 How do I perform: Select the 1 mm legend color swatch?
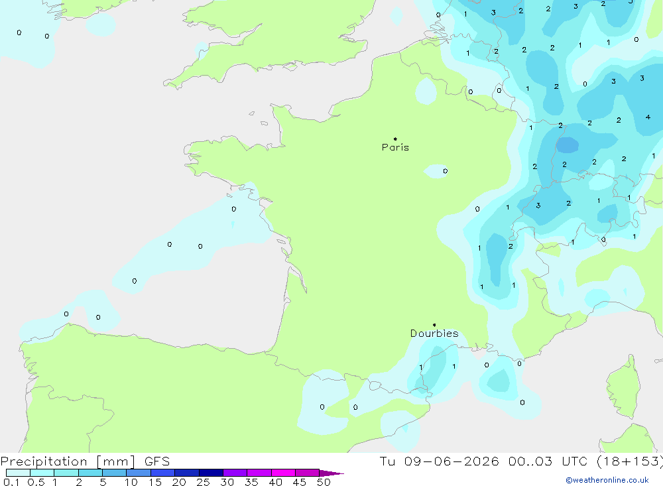coord(66,473)
